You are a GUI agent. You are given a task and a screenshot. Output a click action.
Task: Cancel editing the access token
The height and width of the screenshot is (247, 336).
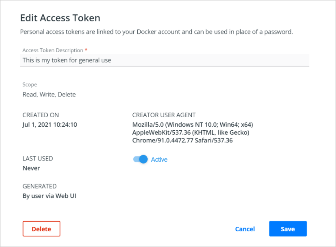(x=245, y=229)
